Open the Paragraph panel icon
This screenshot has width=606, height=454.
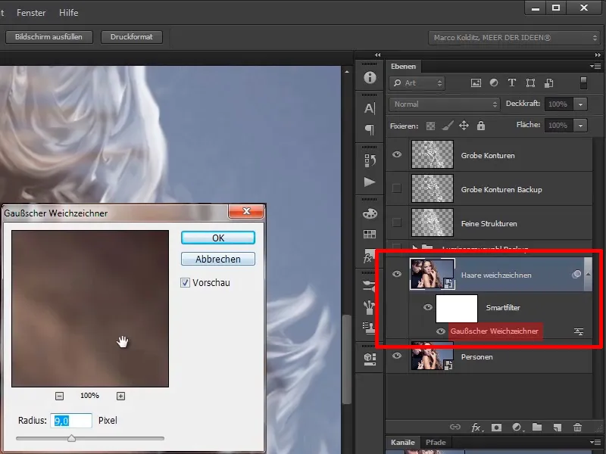370,129
